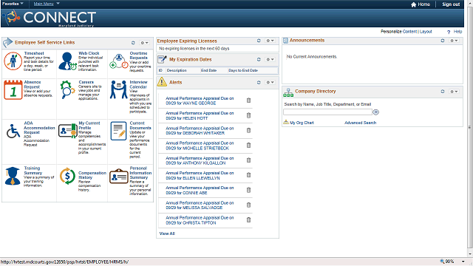Screen dimensions: 473x266
Task: Delete the CHRISTA TIPTON appraisal alert
Action: pyautogui.click(x=248, y=220)
